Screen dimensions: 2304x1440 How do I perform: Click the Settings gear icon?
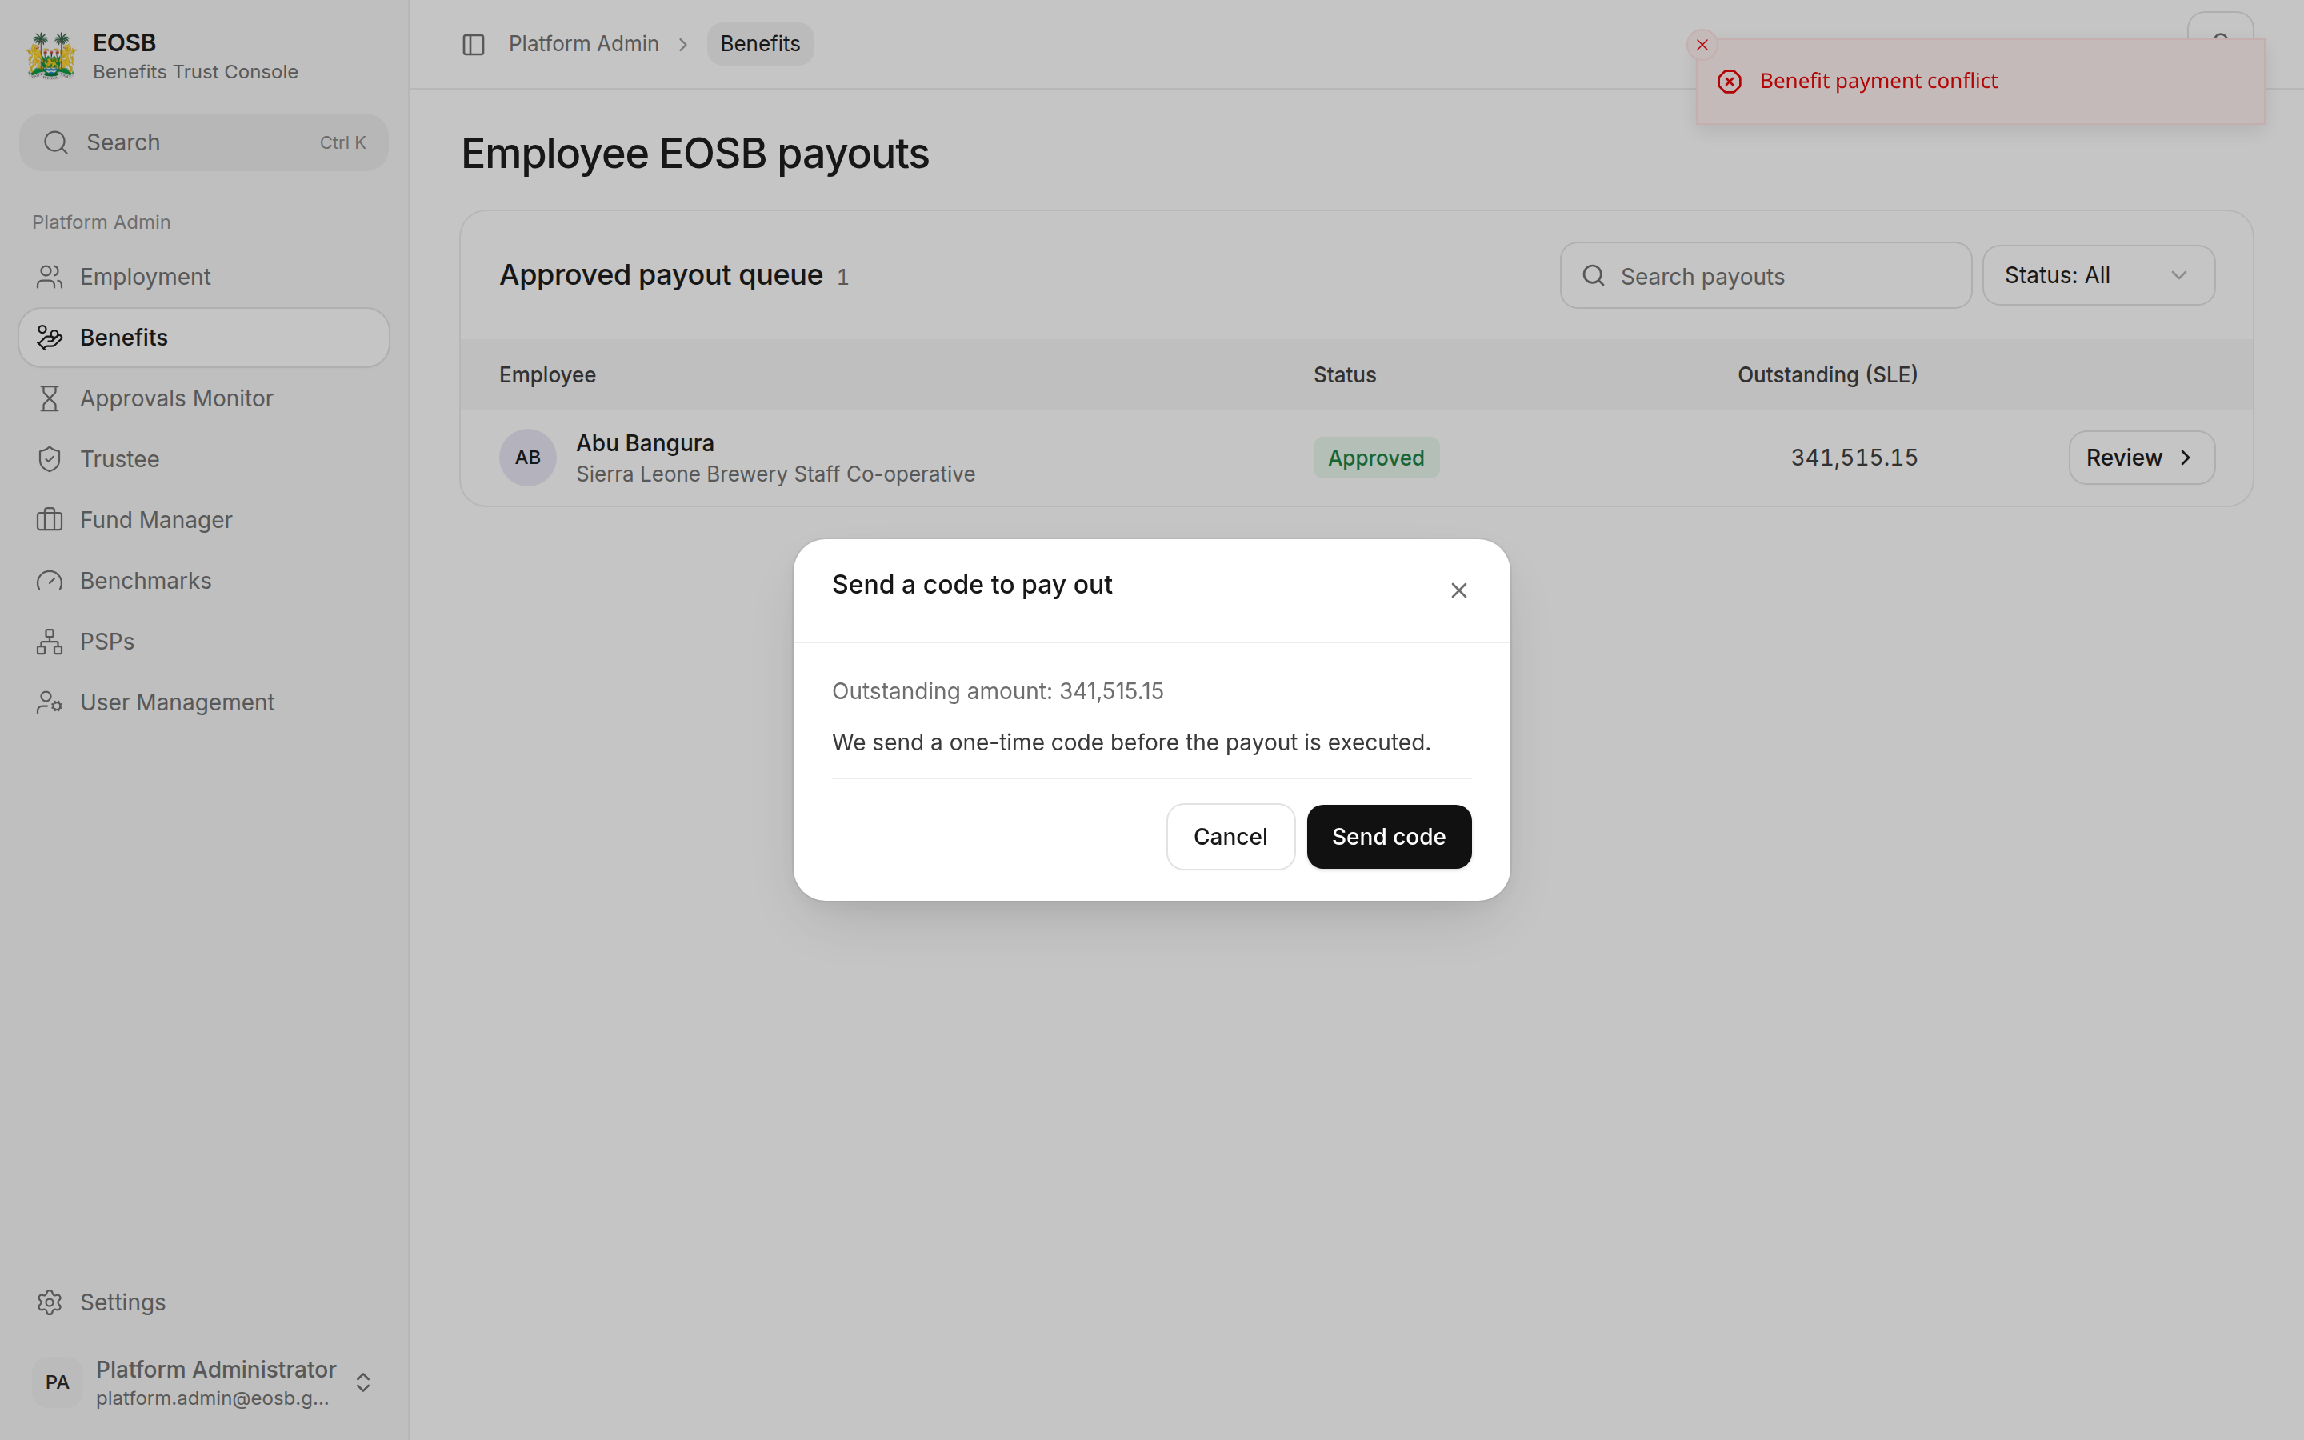point(50,1302)
